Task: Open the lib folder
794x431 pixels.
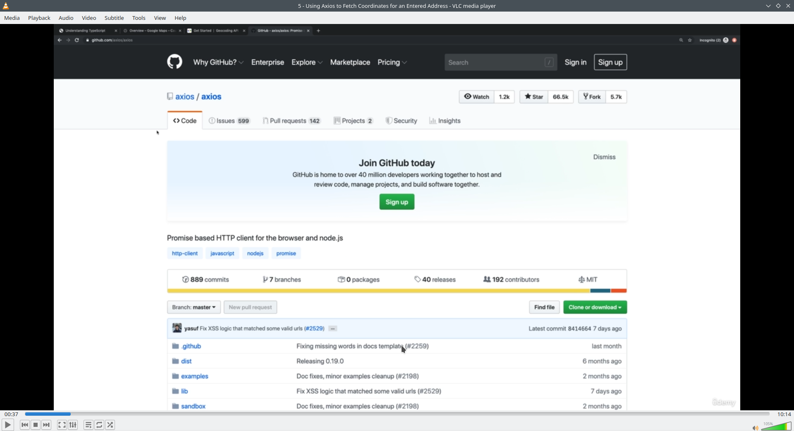Action: (184, 391)
